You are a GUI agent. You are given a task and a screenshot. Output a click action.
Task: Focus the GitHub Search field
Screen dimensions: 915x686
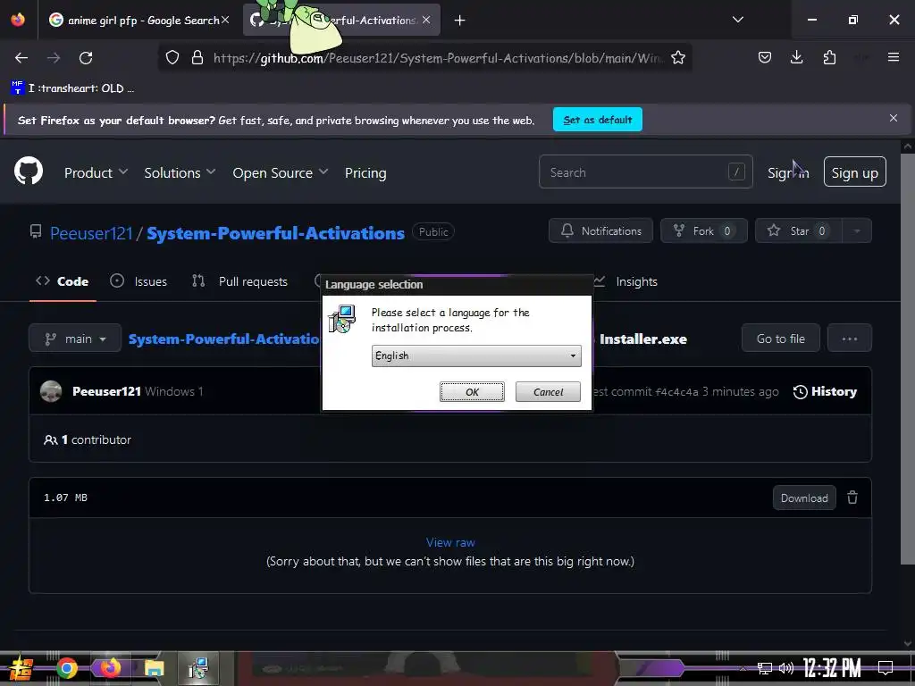tap(645, 172)
